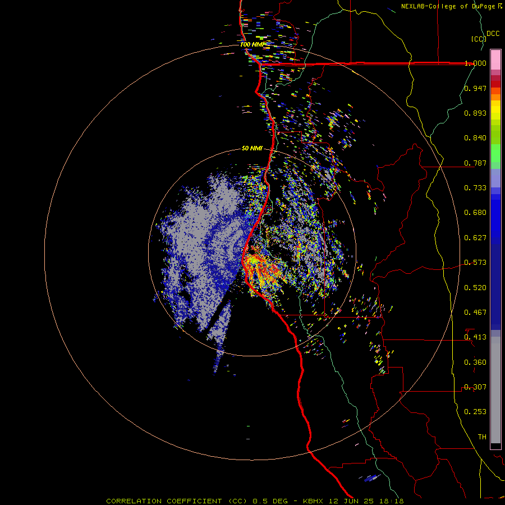Click the Correlation Coefficient caption at bottom

(255, 501)
